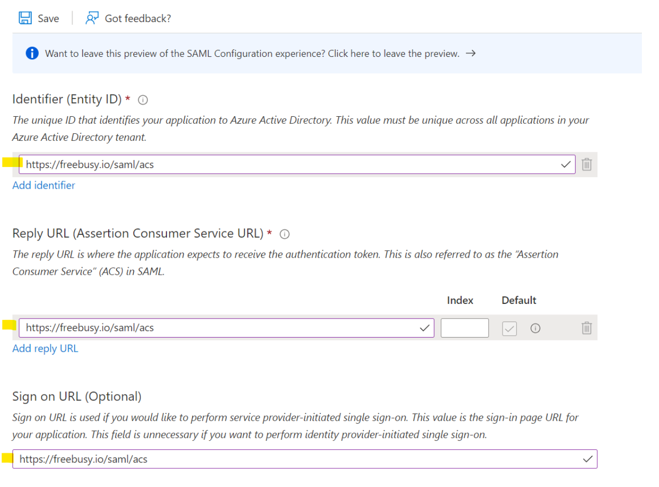This screenshot has height=487, width=659.
Task: Click 'Click here to leave the preview' banner text
Action: click(x=393, y=53)
